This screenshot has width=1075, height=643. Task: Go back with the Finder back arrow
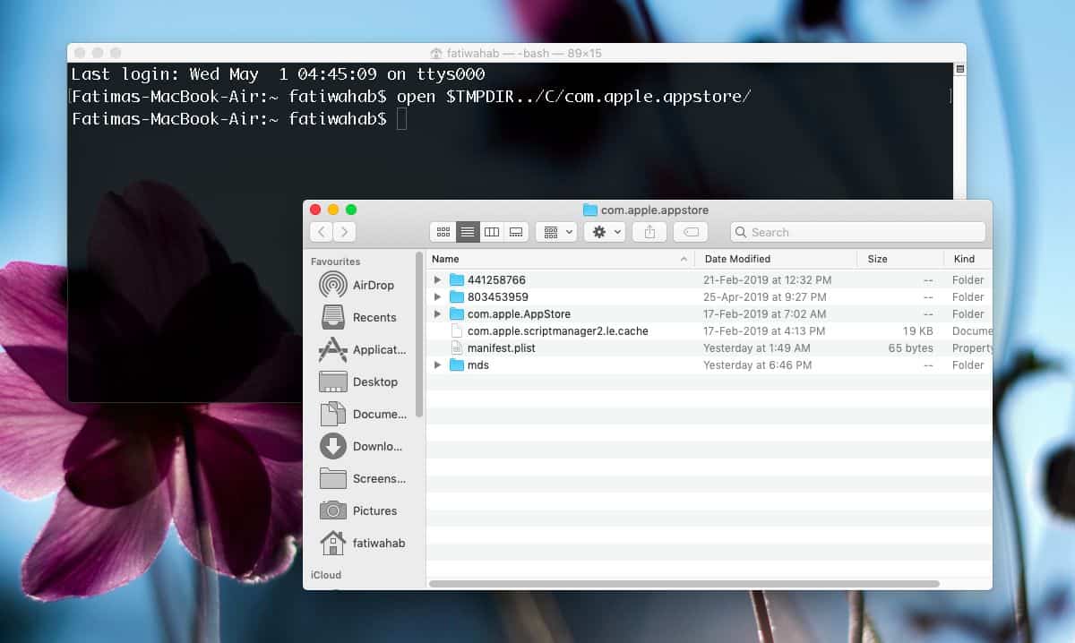point(322,232)
